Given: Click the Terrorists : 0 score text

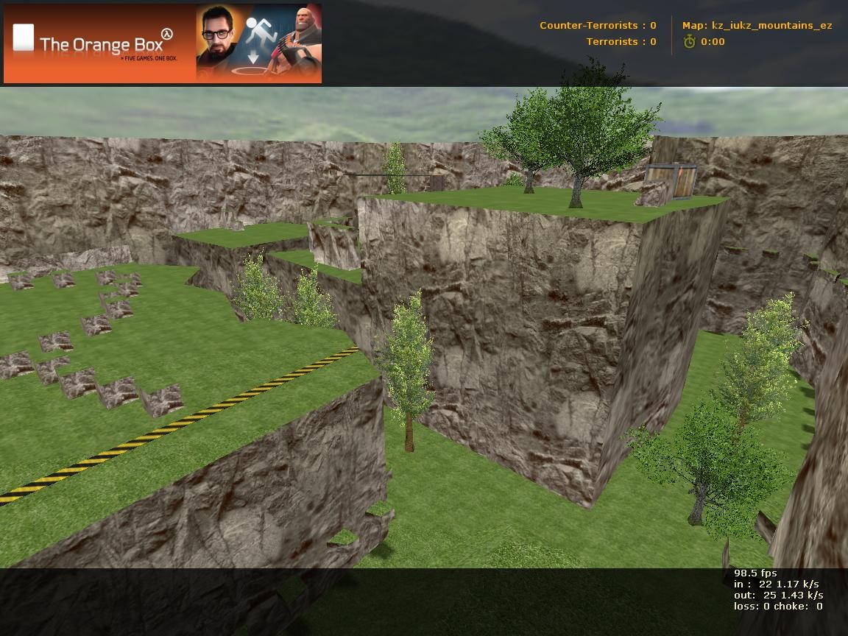Looking at the screenshot, I should tap(621, 42).
